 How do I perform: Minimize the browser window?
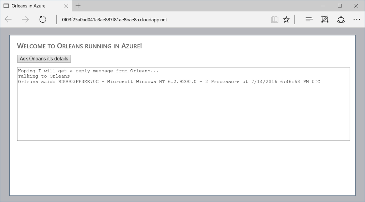tap(323, 6)
